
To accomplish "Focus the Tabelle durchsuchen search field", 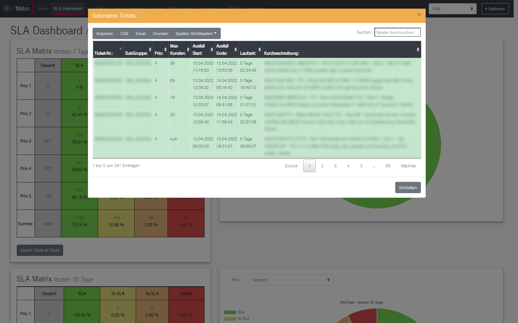I will tap(397, 32).
